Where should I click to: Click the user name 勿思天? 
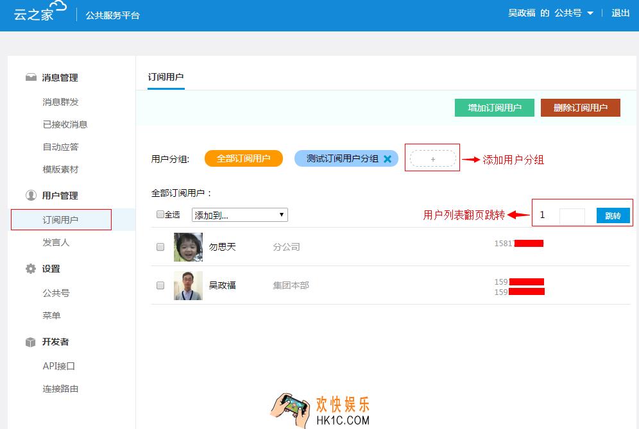(x=223, y=247)
